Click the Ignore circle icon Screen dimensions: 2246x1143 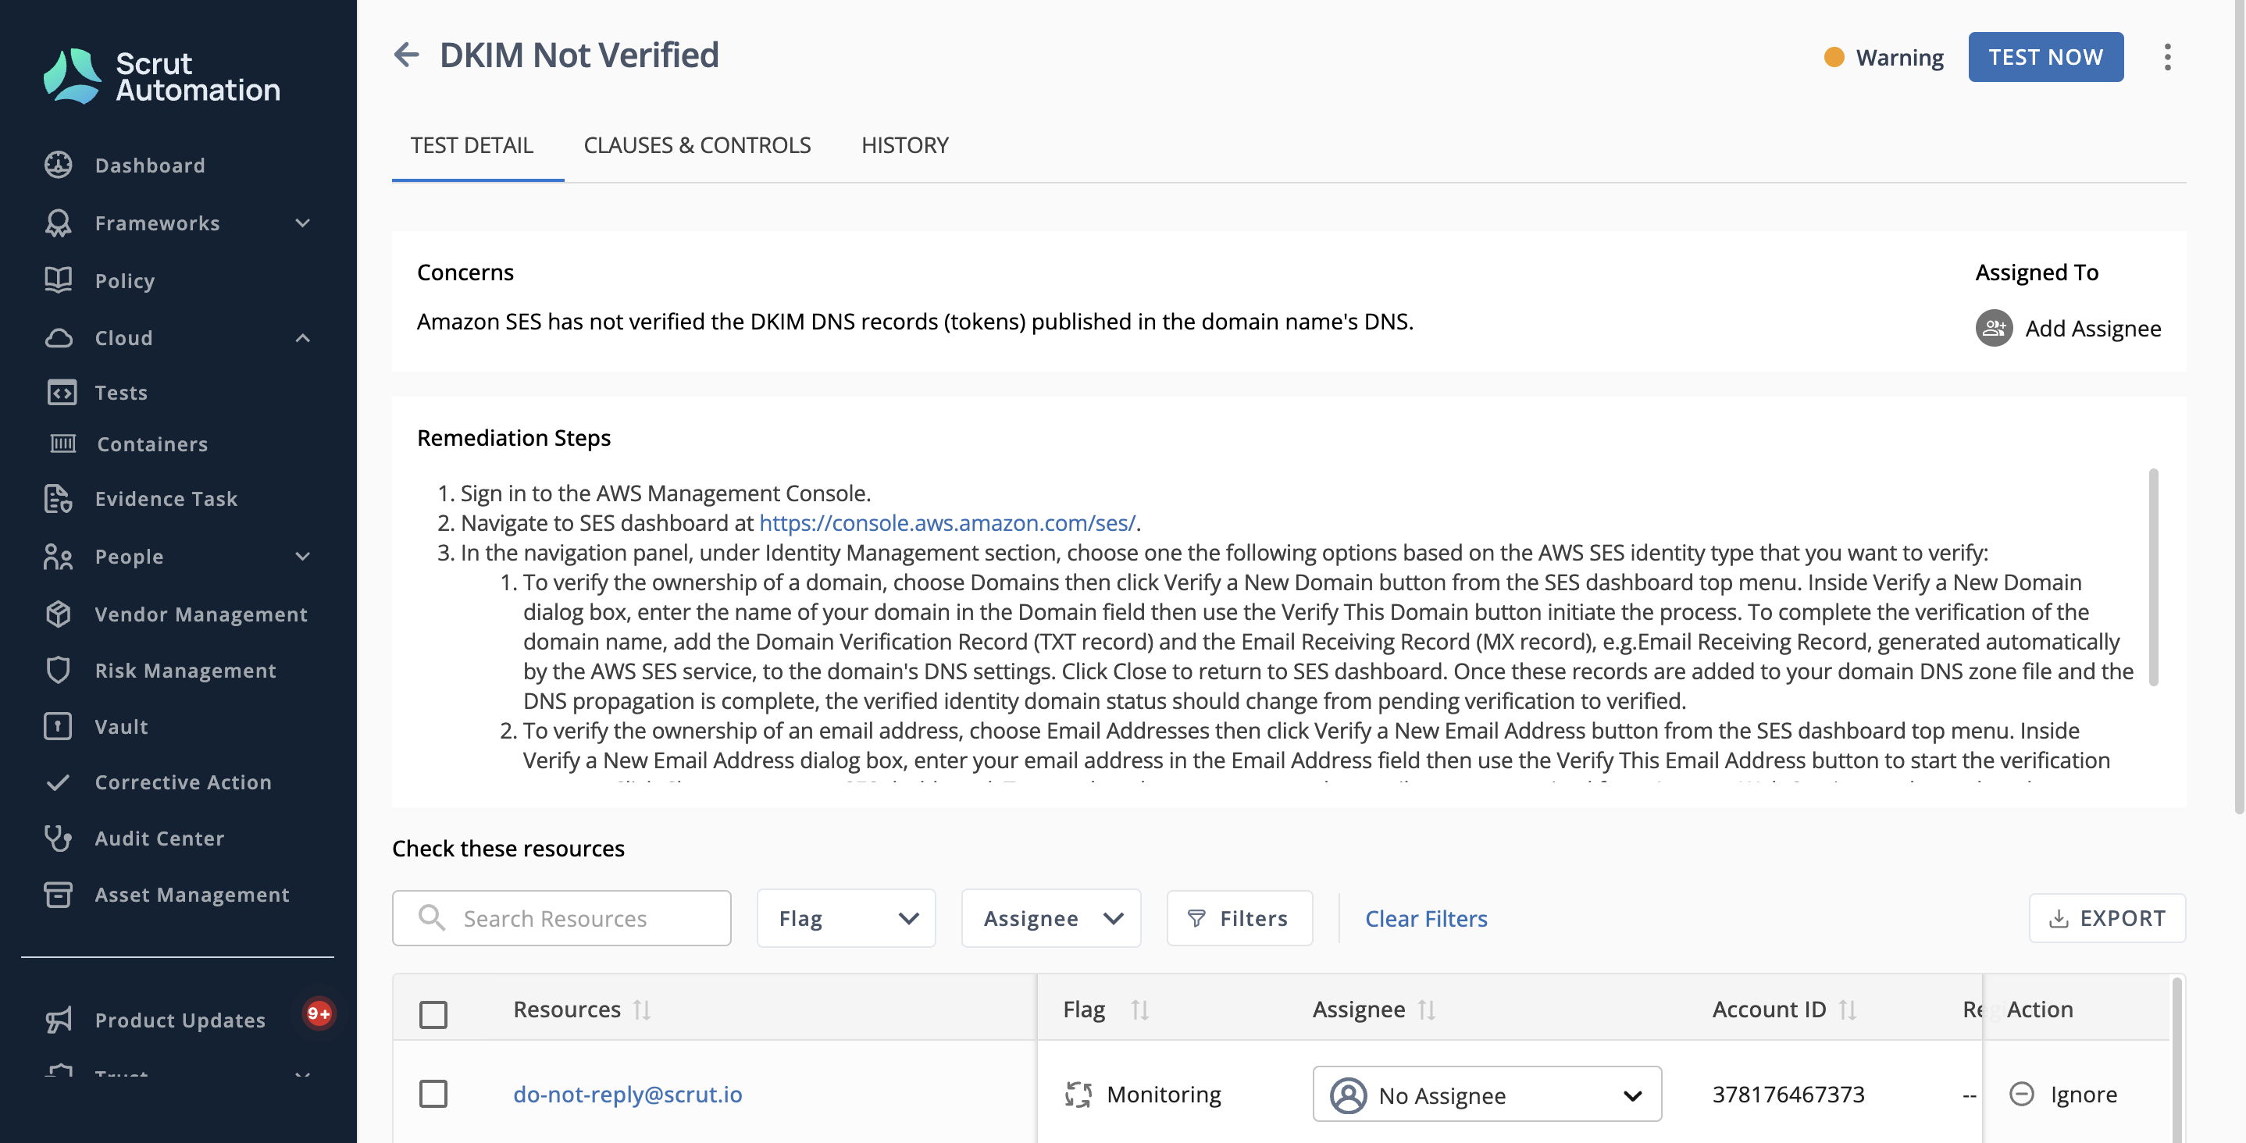pyautogui.click(x=2021, y=1093)
